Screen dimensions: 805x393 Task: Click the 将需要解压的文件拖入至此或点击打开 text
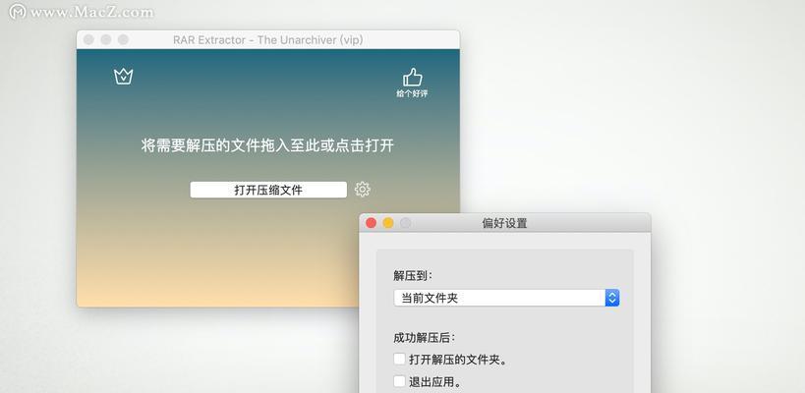point(267,145)
